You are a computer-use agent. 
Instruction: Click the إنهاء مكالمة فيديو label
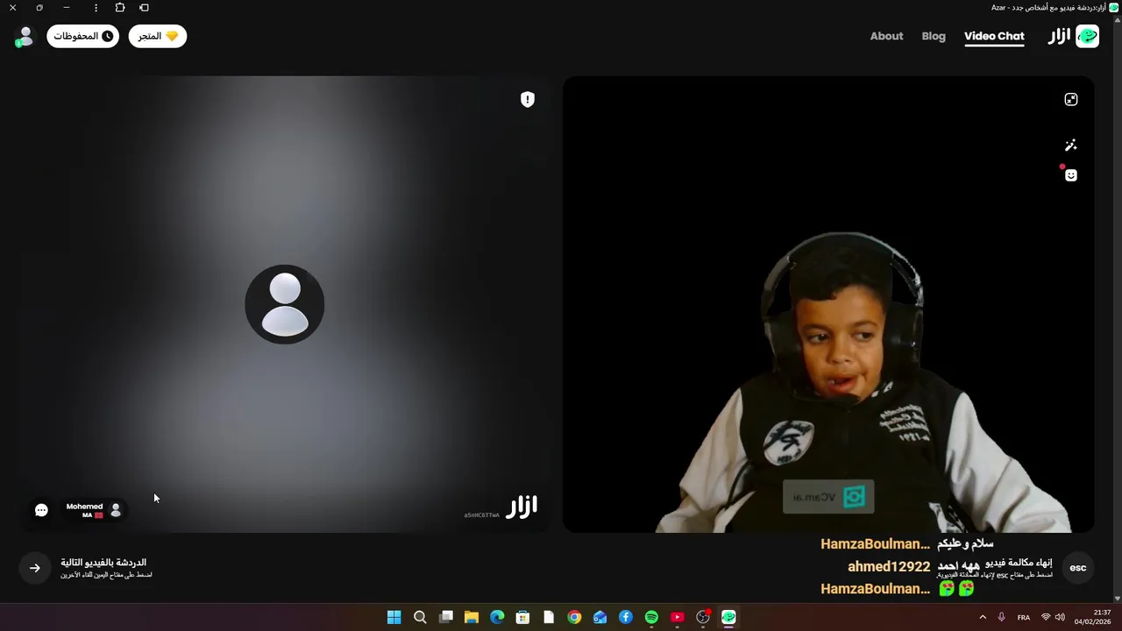coord(1019,563)
